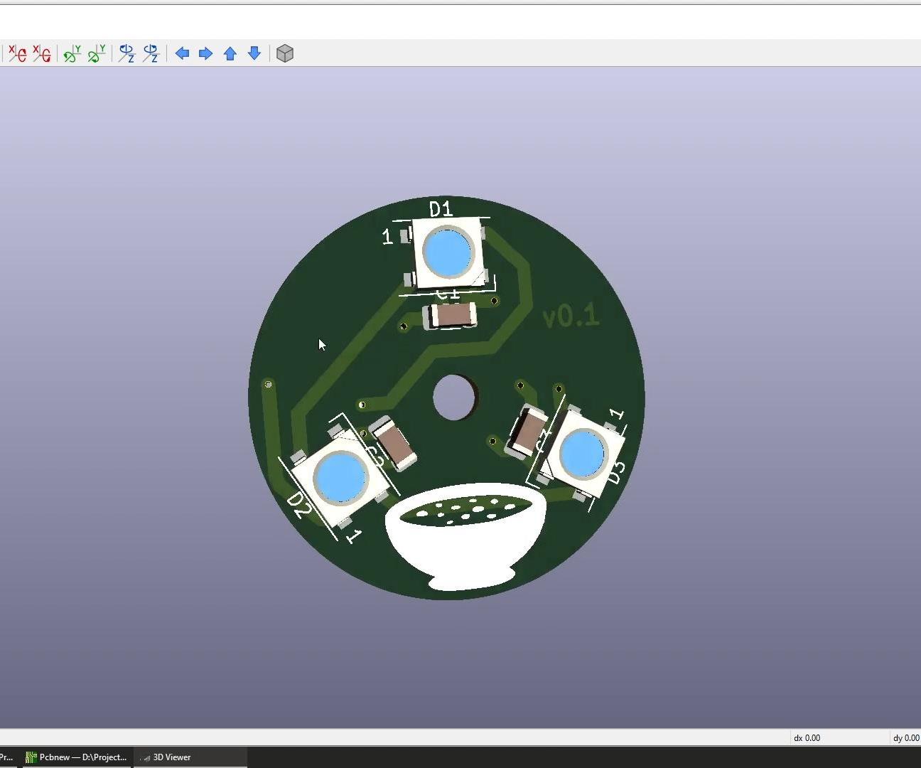Move the board view right
This screenshot has width=921, height=768.
click(x=205, y=53)
